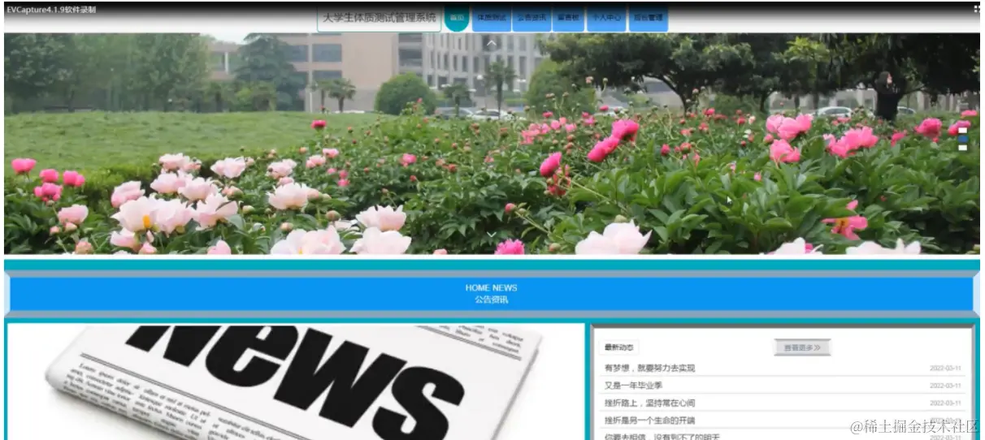Open news item 挫折路上，坚持常在心间
Image resolution: width=985 pixels, height=440 pixels.
[649, 403]
